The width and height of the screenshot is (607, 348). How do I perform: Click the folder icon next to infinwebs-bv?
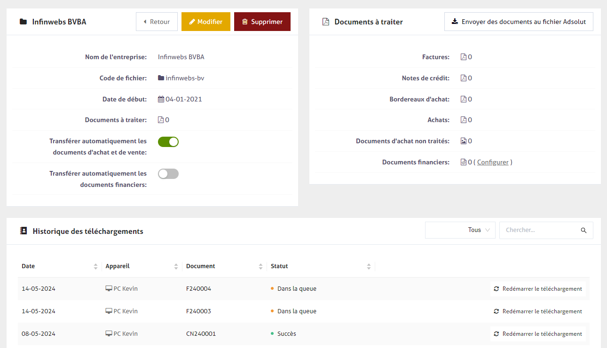click(x=161, y=78)
